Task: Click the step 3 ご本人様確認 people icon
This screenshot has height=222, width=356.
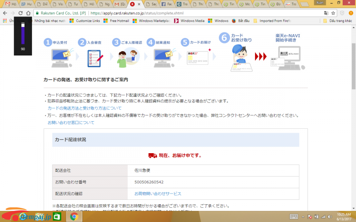Action: [x=128, y=59]
